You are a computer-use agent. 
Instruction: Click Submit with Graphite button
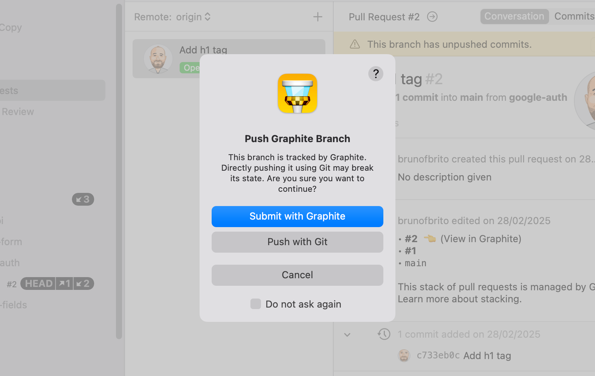[x=297, y=217]
